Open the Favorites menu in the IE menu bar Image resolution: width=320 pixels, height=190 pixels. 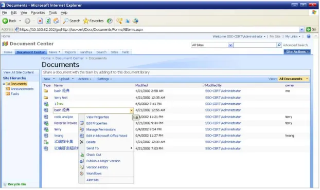(x=38, y=13)
